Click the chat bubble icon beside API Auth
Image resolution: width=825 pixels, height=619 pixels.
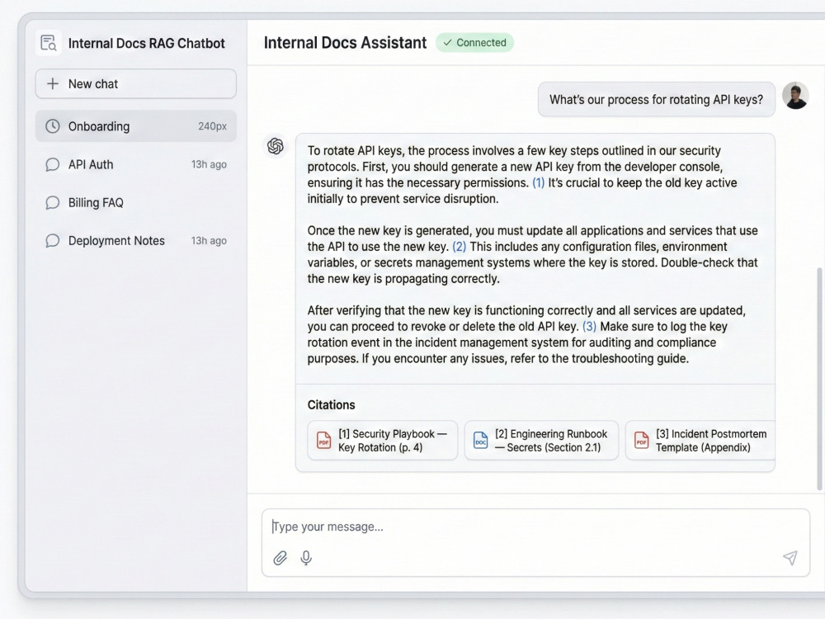[x=52, y=165]
